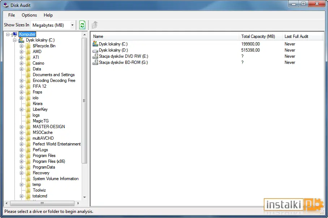Click the Dysk lokalny (C:) icon in list
Viewport: 328px width, 218px height.
pyautogui.click(x=95, y=44)
